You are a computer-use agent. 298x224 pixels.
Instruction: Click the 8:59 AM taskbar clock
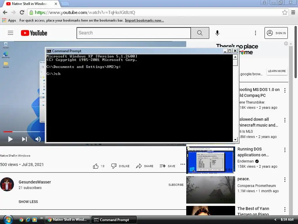[x=287, y=220]
